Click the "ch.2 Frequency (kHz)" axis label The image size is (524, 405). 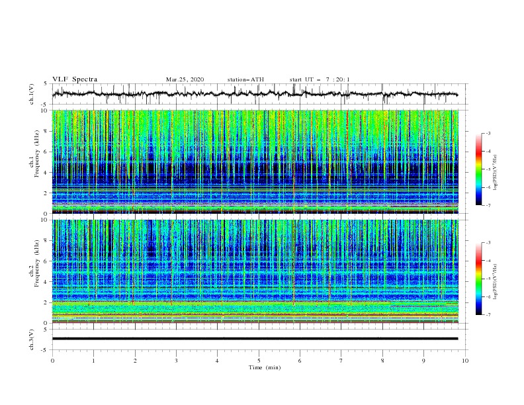34,263
